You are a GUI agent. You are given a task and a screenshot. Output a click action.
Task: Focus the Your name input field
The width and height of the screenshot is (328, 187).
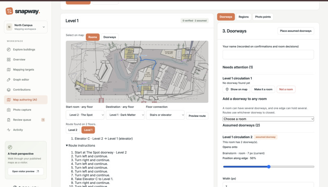tap(268, 55)
